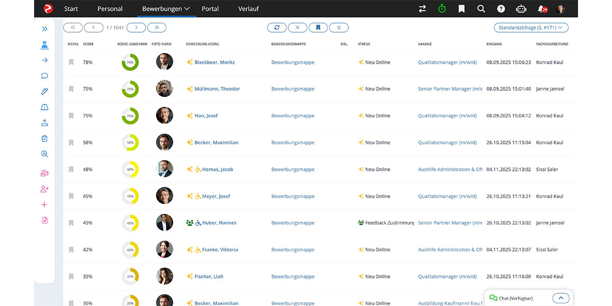The height and width of the screenshot is (306, 612).
Task: Switch to the Personal tab
Action: click(x=110, y=9)
